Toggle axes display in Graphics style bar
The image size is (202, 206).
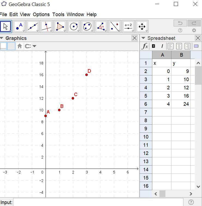click(3, 46)
